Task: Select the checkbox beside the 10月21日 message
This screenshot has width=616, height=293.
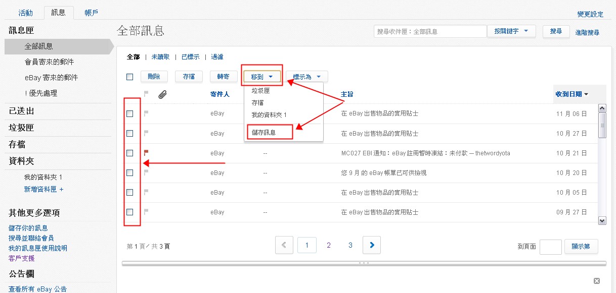Action: tap(129, 152)
